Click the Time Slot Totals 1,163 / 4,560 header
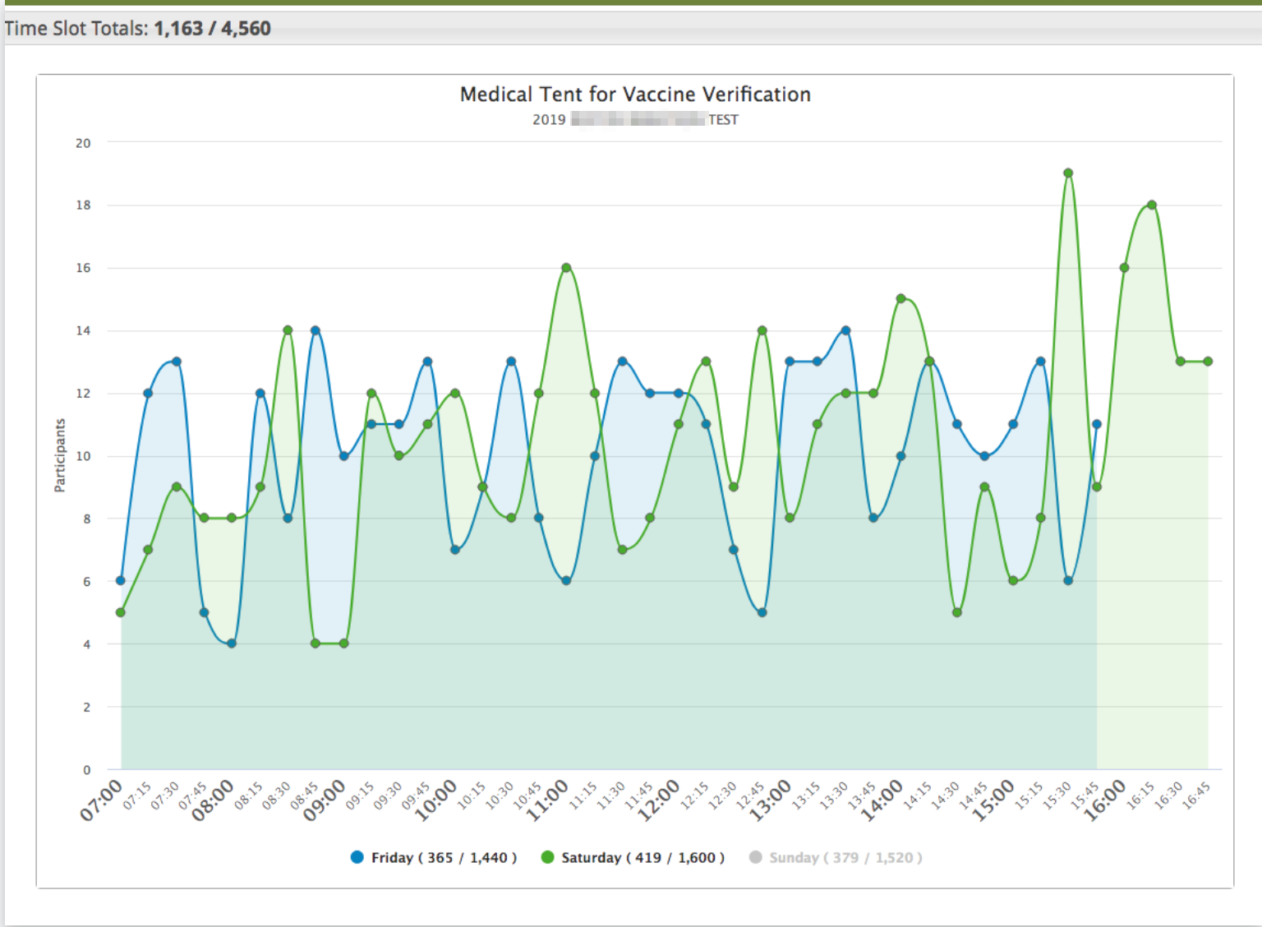Screen dimensions: 1262x927 click(x=137, y=28)
